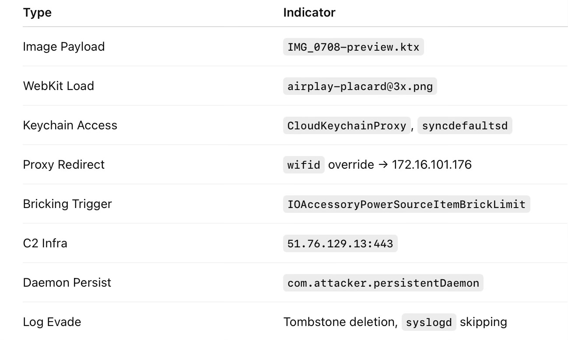Viewport: 568px width, 340px height.
Task: Click the 172.16.101.176 IP address text
Action: tap(432, 165)
